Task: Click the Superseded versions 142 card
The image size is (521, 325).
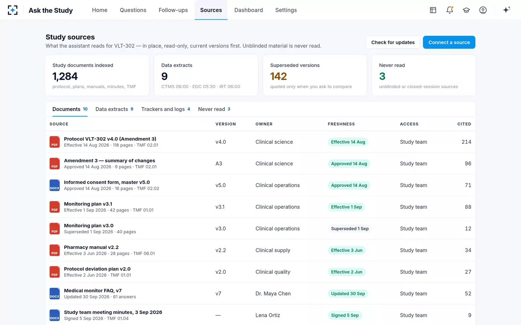Action: pyautogui.click(x=315, y=75)
